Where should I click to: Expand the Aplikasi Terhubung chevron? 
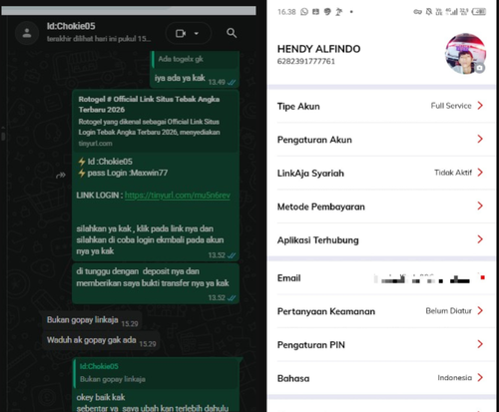pyautogui.click(x=480, y=239)
